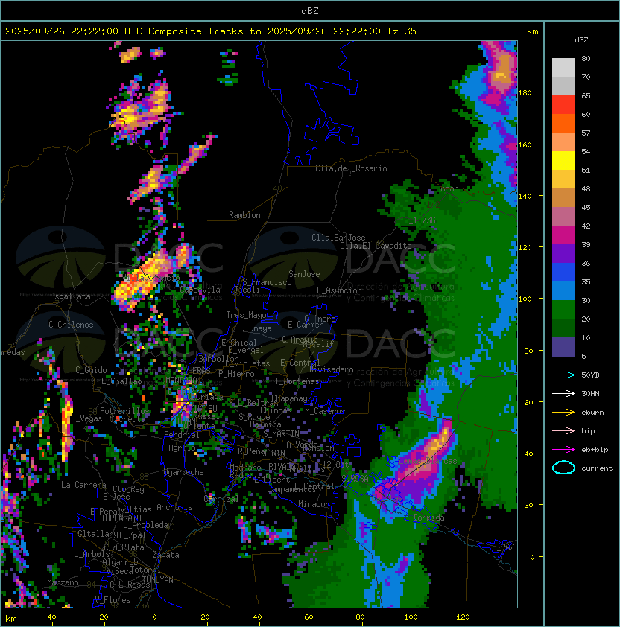Image resolution: width=620 pixels, height=627 pixels.
Task: Click the 'Divisadero' map label
Action: (331, 369)
